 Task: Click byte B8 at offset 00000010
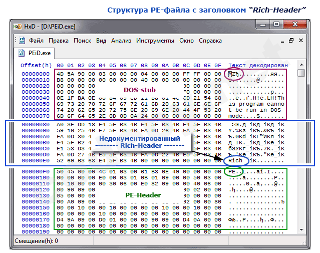60,80
